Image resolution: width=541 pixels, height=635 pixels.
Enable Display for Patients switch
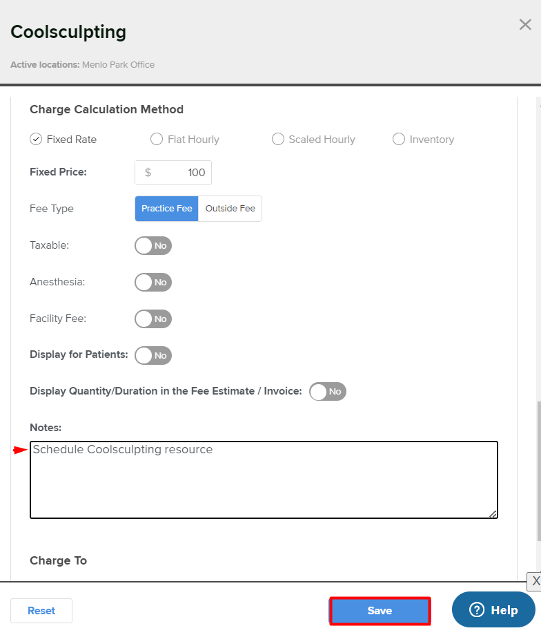[153, 356]
